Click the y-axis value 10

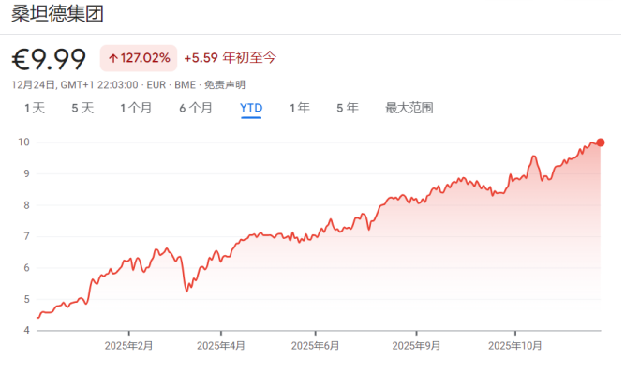coord(24,142)
